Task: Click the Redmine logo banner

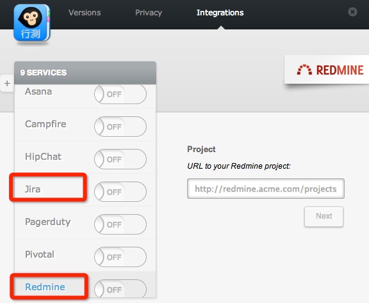Action: point(327,70)
